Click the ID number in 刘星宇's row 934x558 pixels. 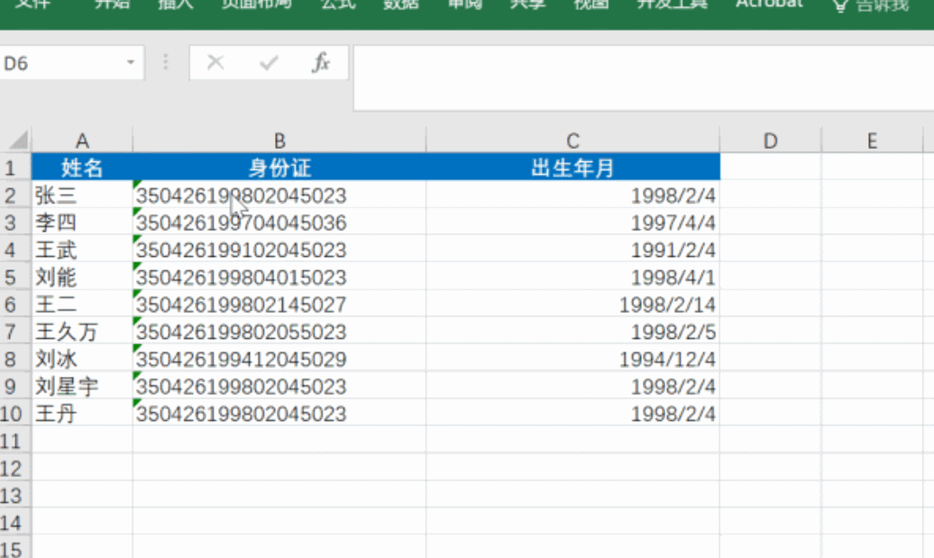coord(242,387)
